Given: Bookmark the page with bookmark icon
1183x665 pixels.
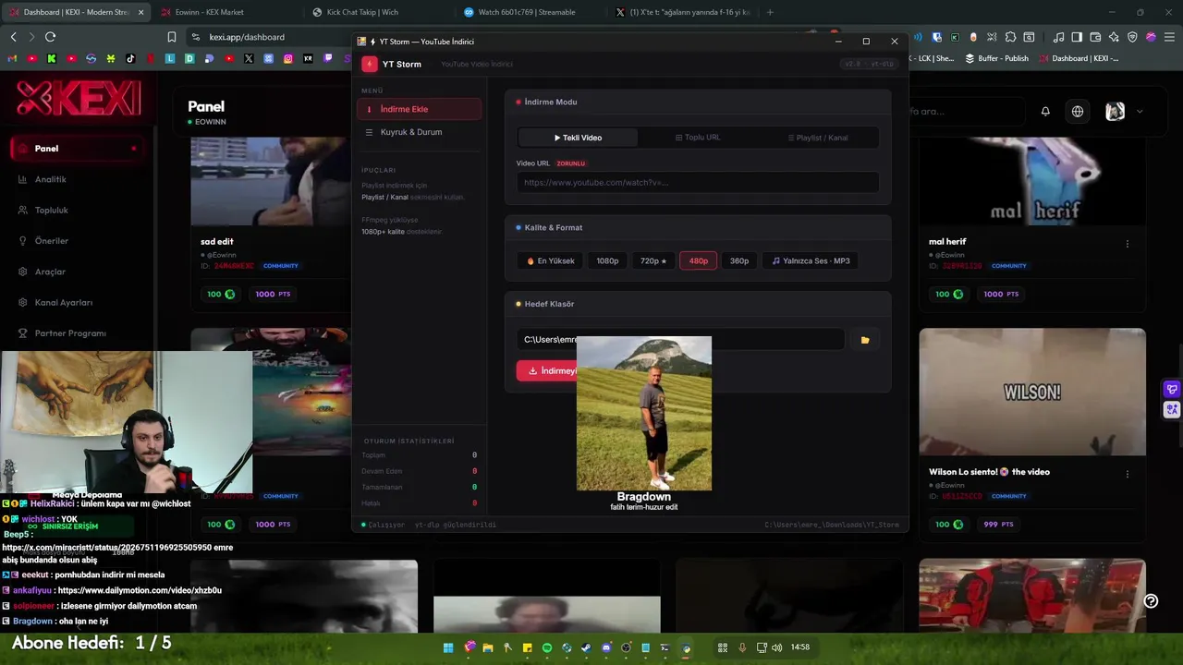Looking at the screenshot, I should pyautogui.click(x=172, y=37).
